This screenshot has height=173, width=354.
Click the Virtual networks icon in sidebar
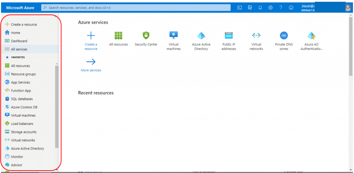[7, 140]
